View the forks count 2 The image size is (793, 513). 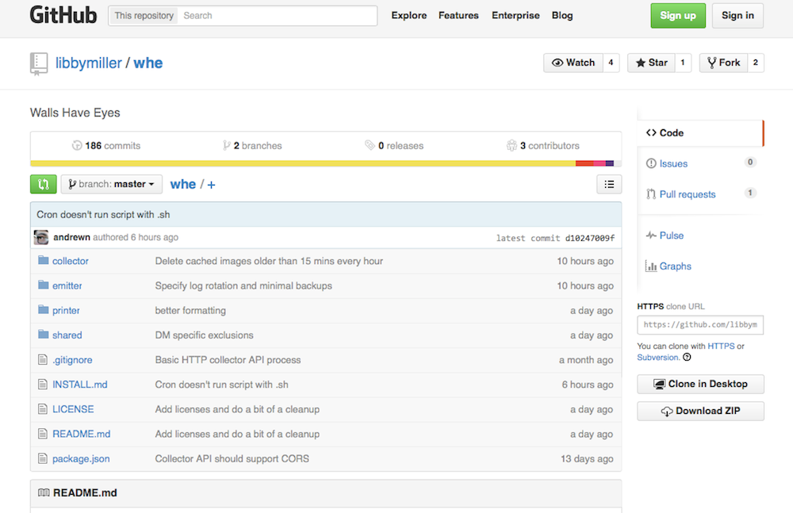pos(756,63)
